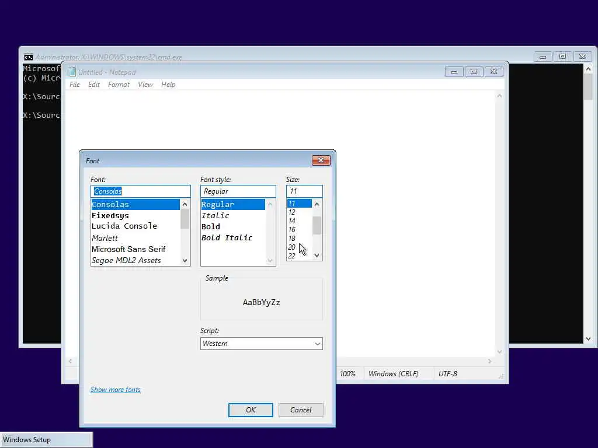Click Notepad vertical scroll up arrow
This screenshot has height=448, width=598.
pyautogui.click(x=500, y=96)
